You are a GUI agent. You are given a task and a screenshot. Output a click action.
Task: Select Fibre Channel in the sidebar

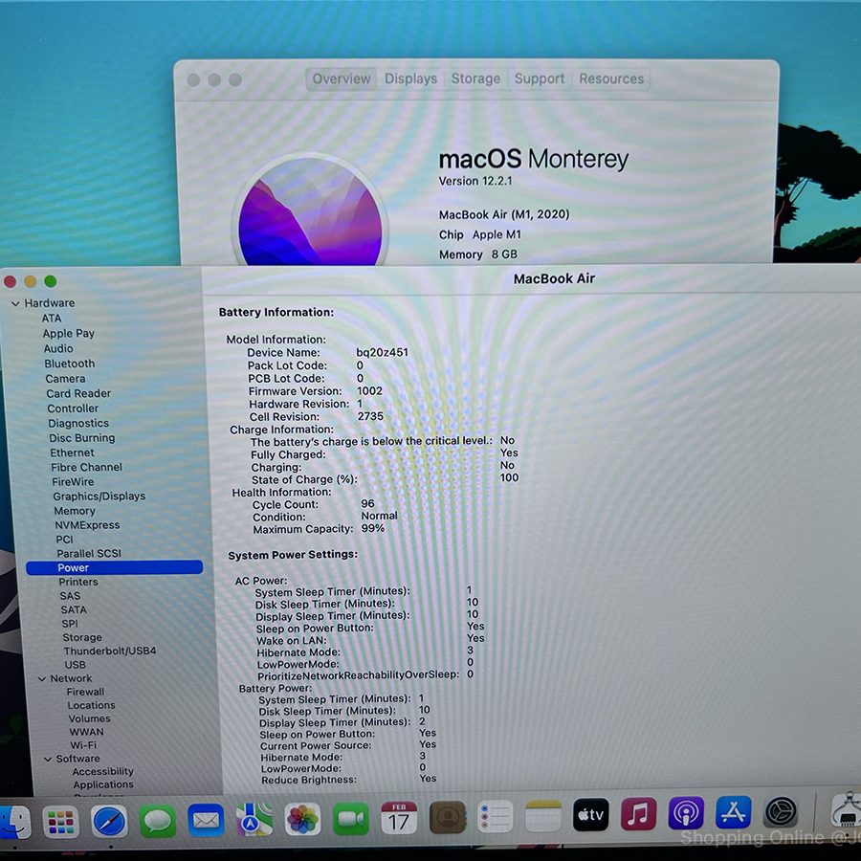pos(87,467)
